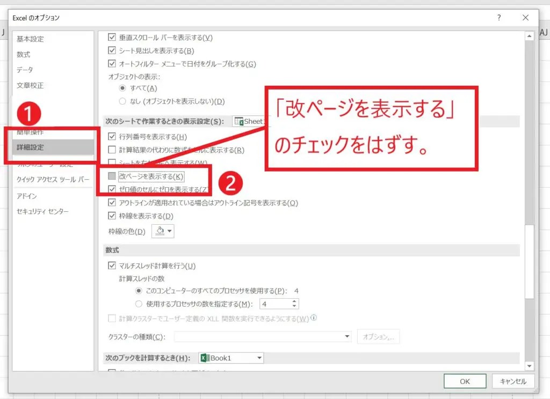Select このコンピューターのすべてのプロセッサを使用する radio

tap(139, 291)
